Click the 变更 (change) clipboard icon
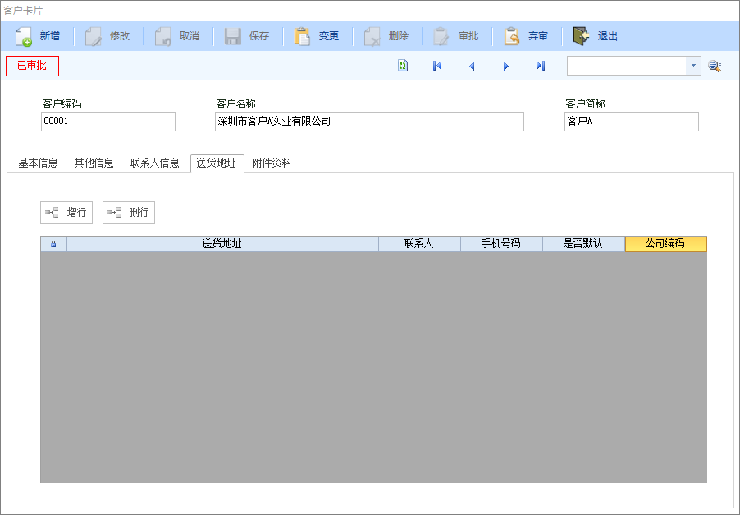The image size is (740, 515). [302, 36]
